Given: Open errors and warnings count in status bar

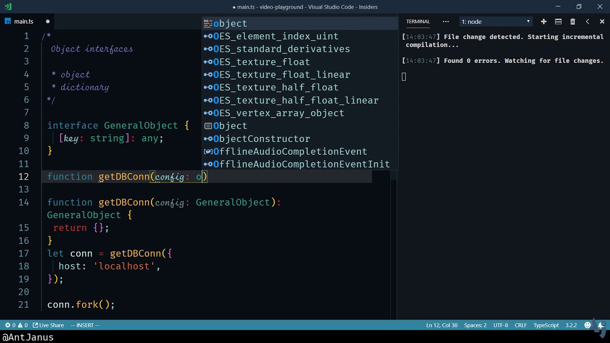Looking at the screenshot, I should click(x=16, y=325).
